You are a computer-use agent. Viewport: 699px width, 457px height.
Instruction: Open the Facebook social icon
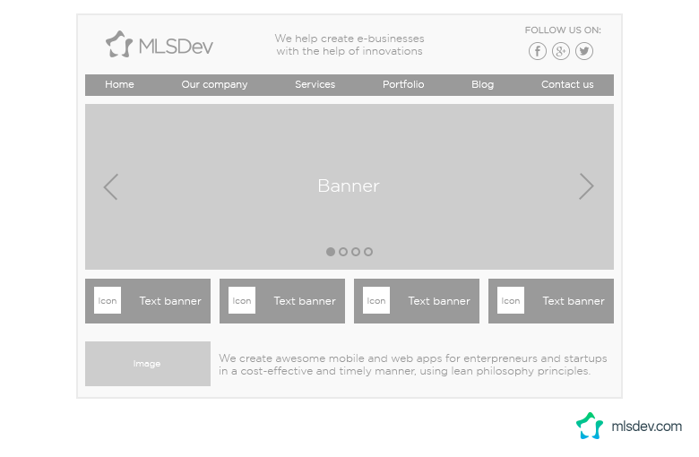[537, 51]
